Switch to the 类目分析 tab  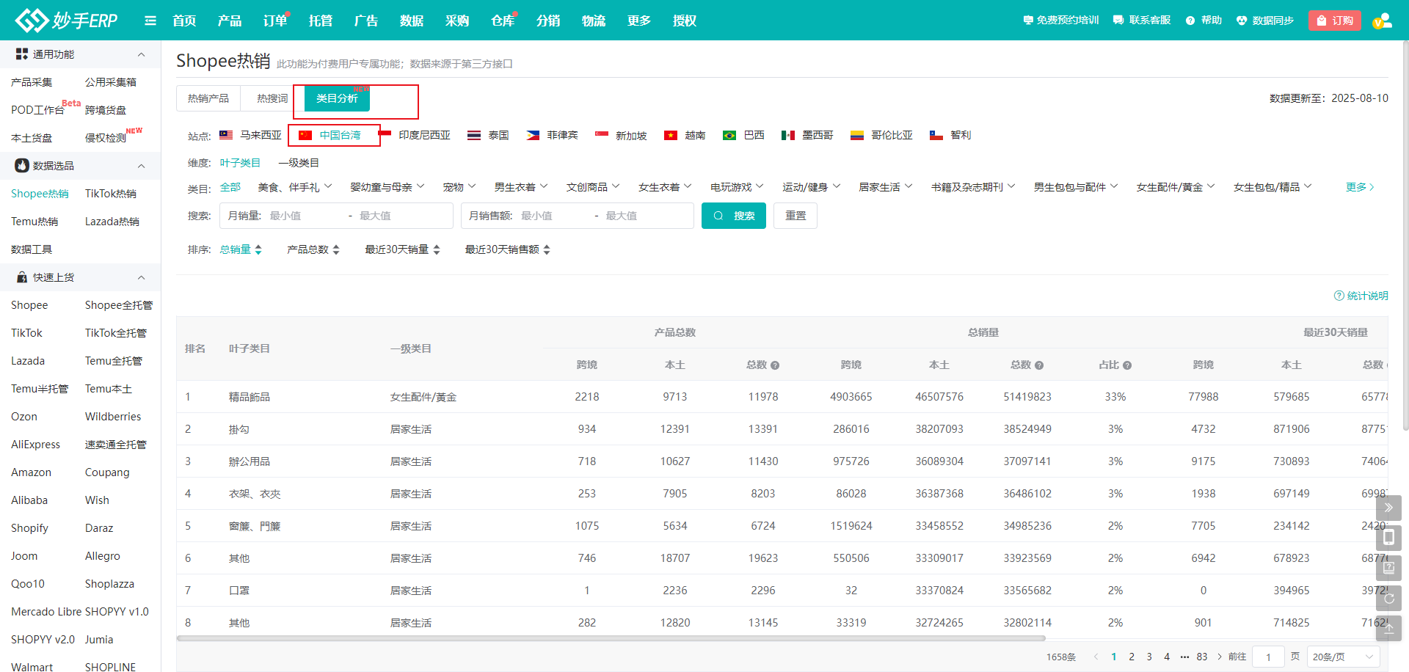coord(337,98)
